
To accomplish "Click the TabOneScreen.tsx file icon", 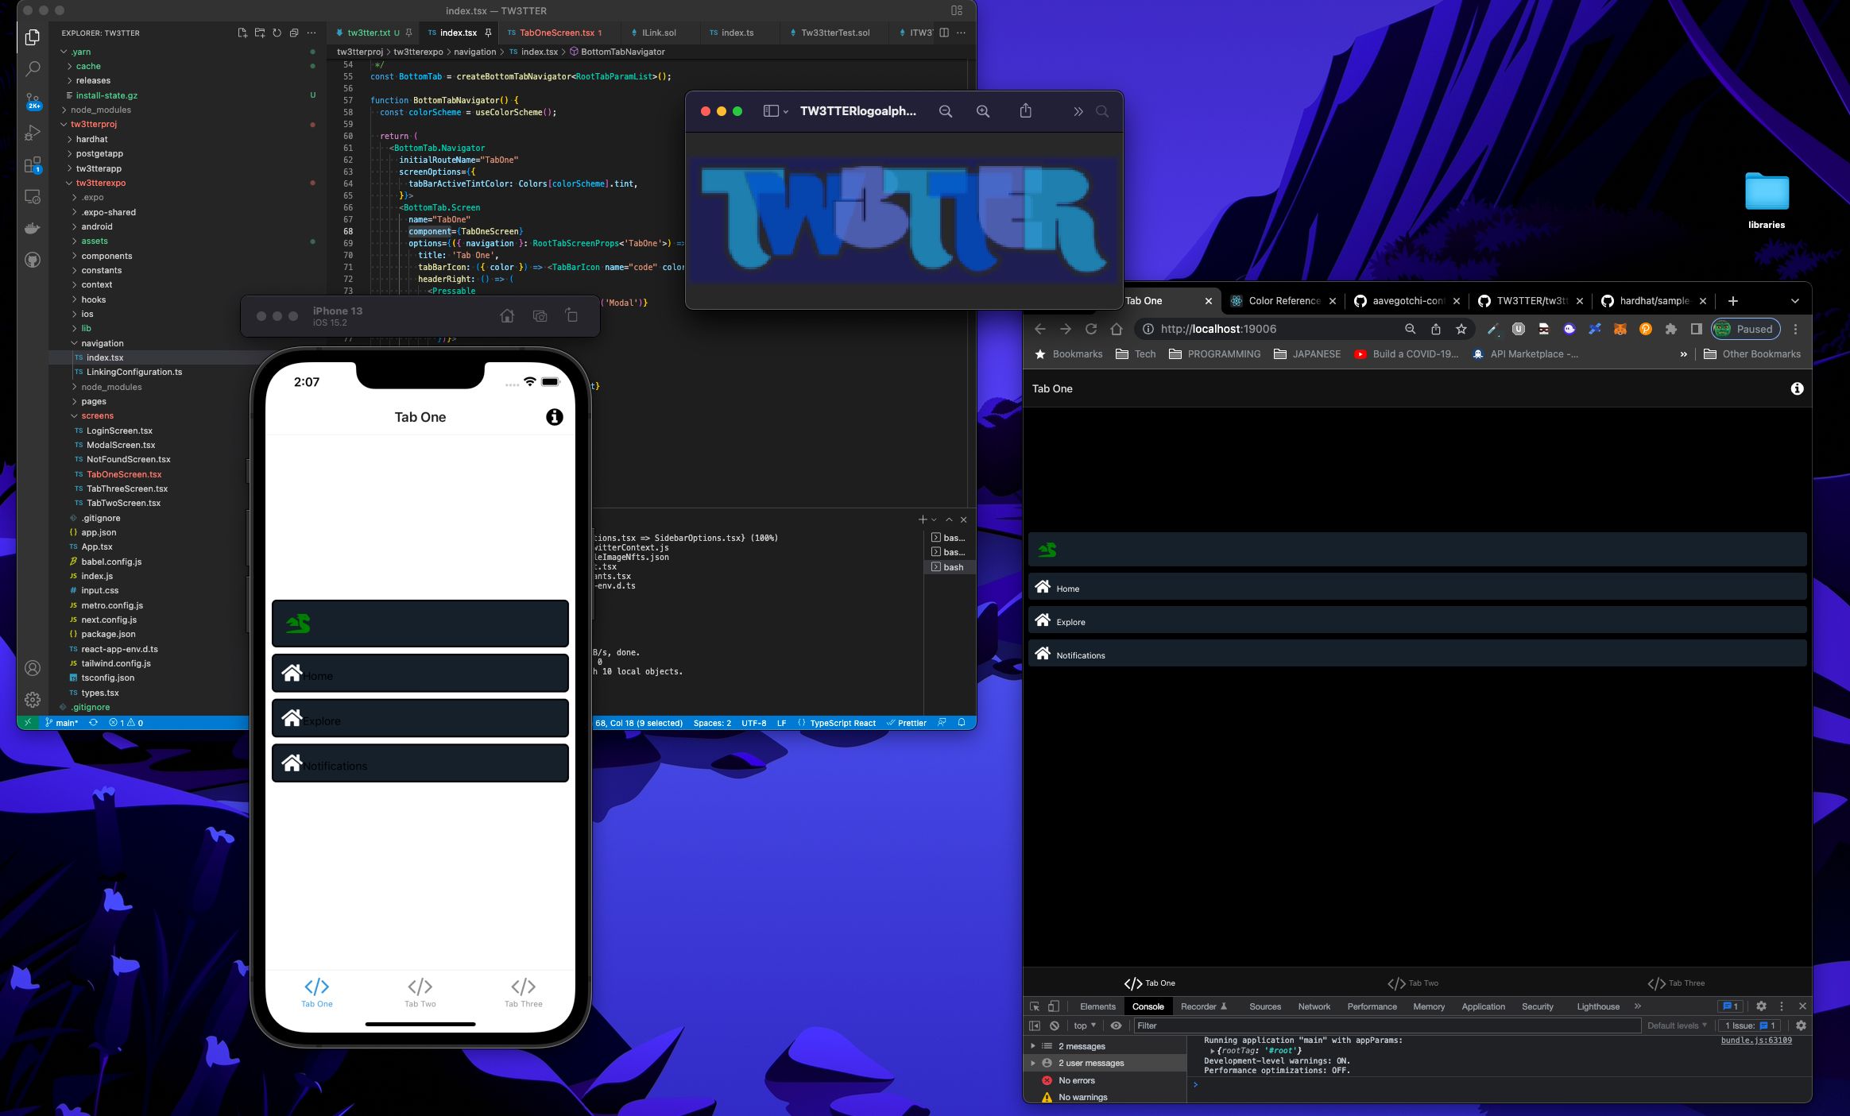I will point(78,473).
